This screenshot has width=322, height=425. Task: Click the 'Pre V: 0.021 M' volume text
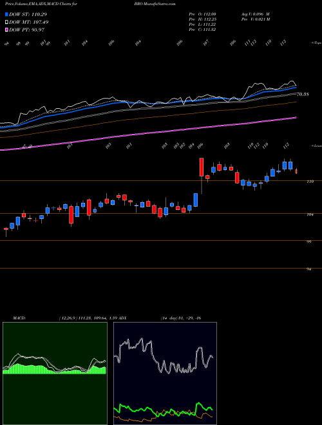point(256,19)
